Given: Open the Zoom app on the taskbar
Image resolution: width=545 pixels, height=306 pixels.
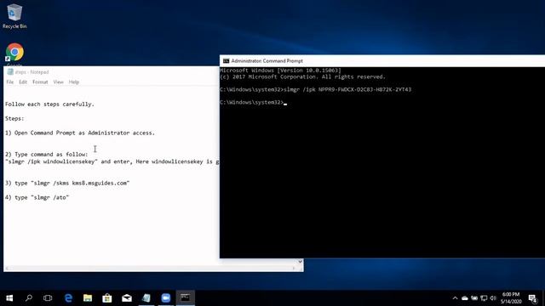Looking at the screenshot, I should click(x=166, y=298).
